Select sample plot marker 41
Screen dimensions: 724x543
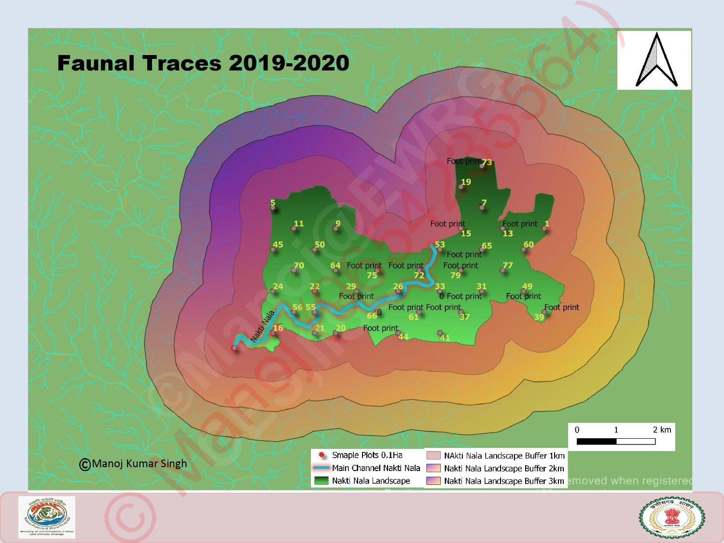(x=440, y=333)
